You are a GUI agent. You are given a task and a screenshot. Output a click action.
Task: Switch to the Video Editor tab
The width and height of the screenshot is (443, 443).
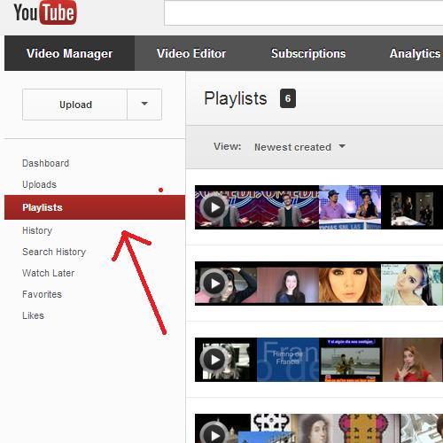tap(191, 53)
